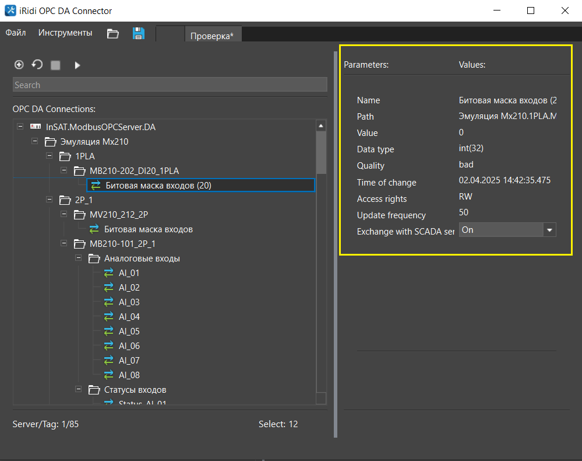Click the AI_03 tag arrows icon
The image size is (582, 461).
click(x=109, y=302)
